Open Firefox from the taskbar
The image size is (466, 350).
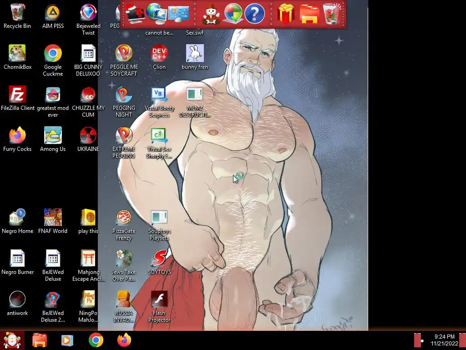124,340
